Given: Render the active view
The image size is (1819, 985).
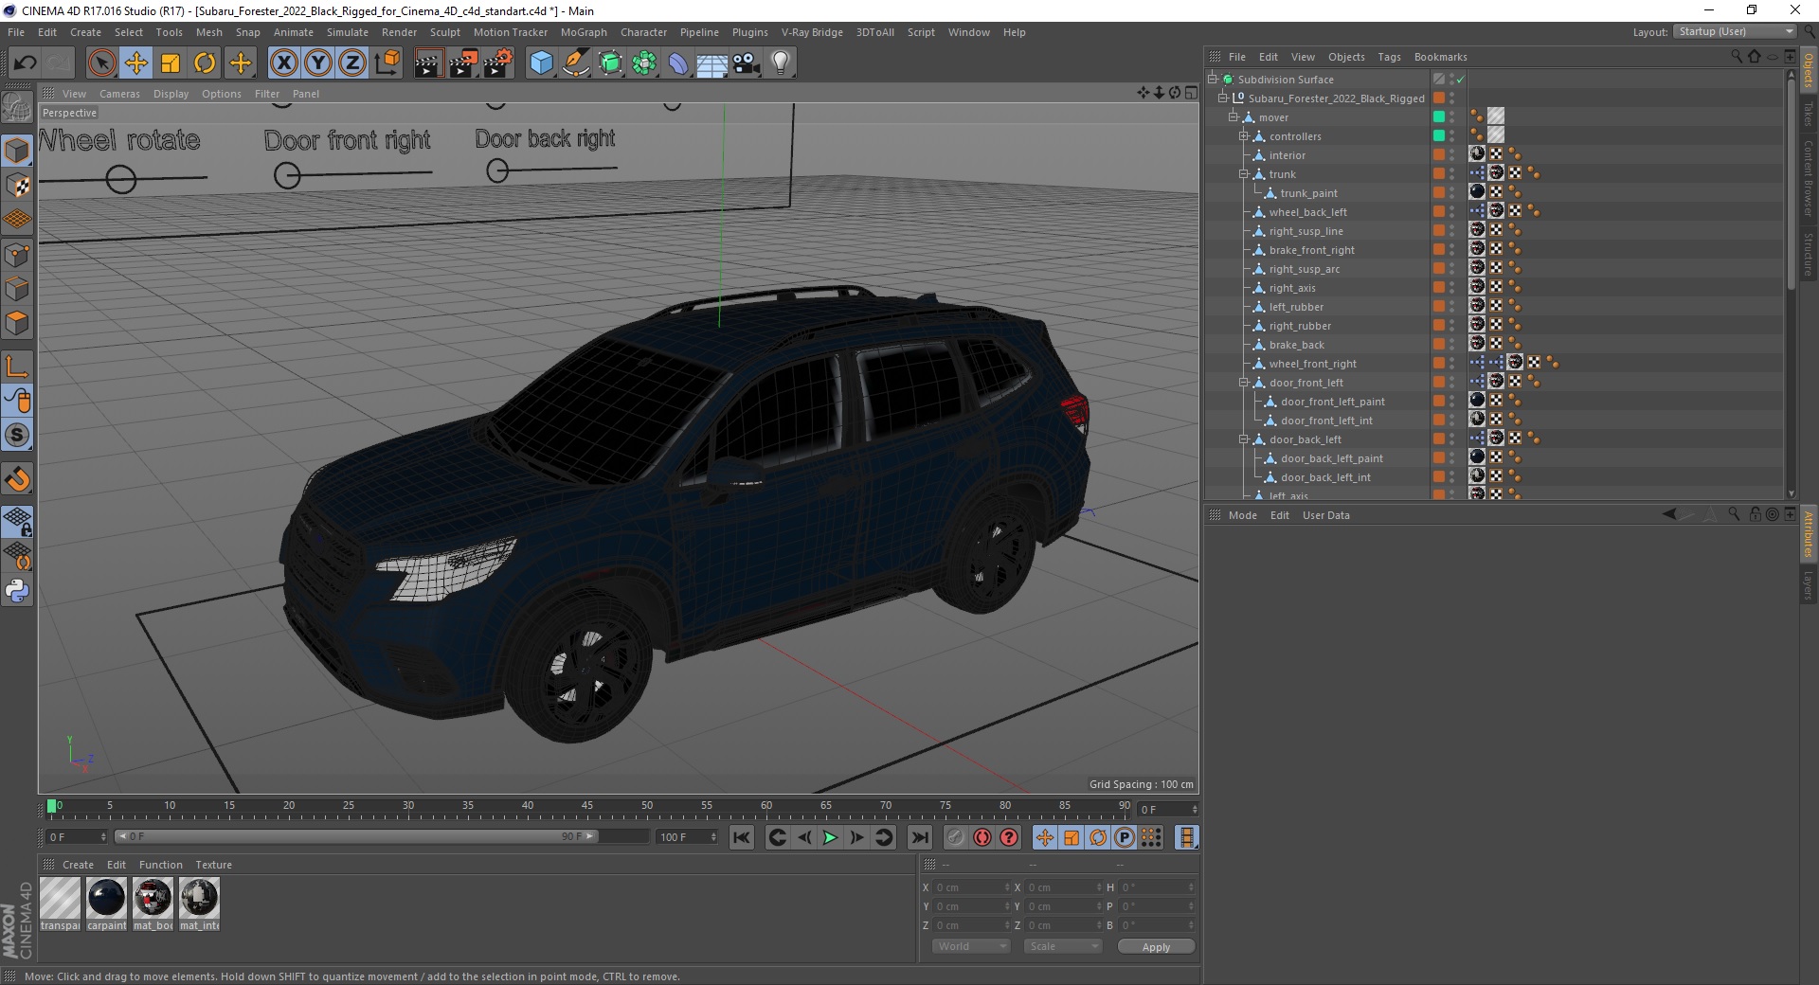Looking at the screenshot, I should click(428, 63).
